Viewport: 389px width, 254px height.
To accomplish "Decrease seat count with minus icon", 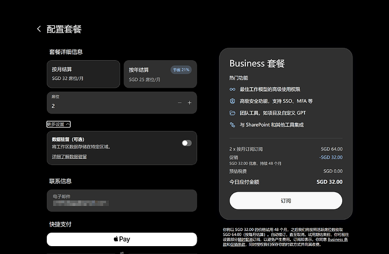I will pyautogui.click(x=180, y=103).
